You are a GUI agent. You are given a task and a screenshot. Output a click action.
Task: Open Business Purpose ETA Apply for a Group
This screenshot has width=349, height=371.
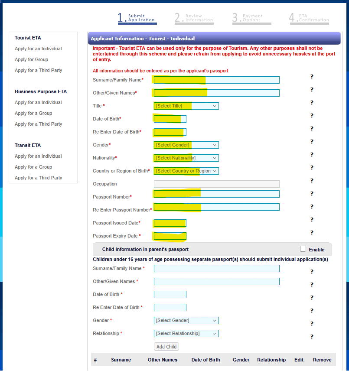33,113
